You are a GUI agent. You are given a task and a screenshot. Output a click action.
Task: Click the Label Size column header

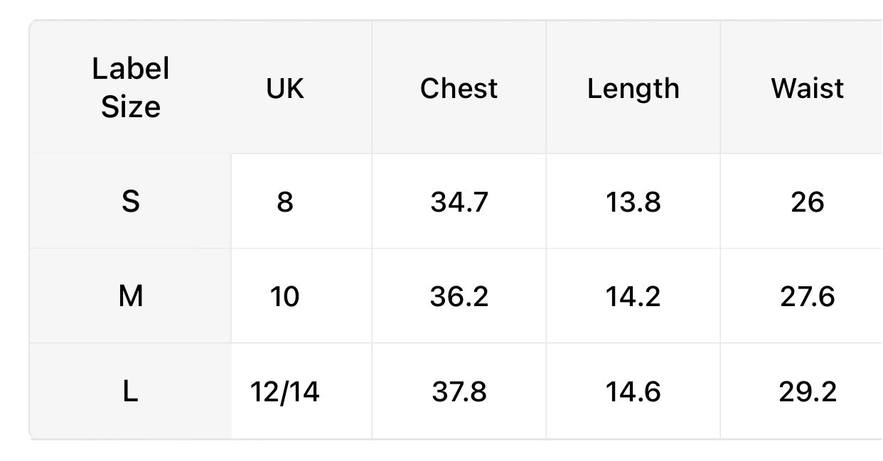pyautogui.click(x=131, y=88)
